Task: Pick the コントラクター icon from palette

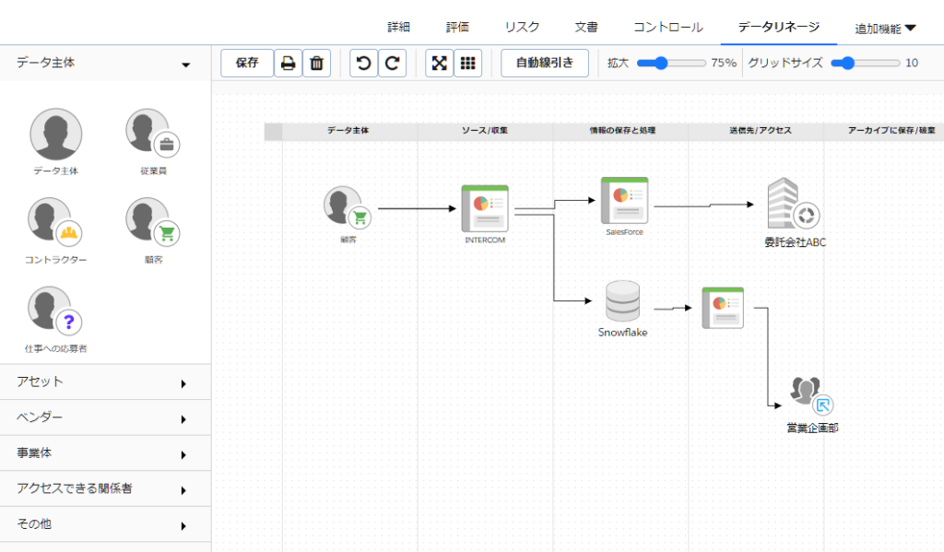Action: pos(55,224)
